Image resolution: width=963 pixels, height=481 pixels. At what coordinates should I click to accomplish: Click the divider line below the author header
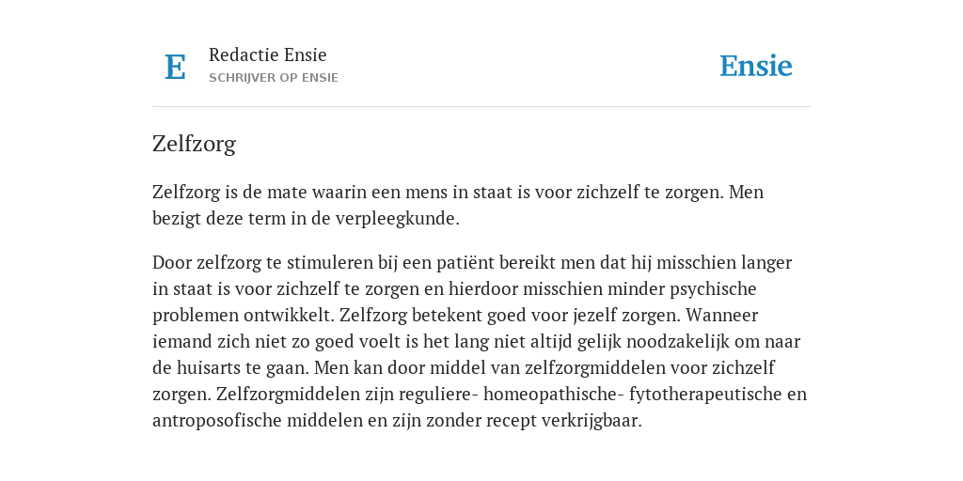[481, 107]
